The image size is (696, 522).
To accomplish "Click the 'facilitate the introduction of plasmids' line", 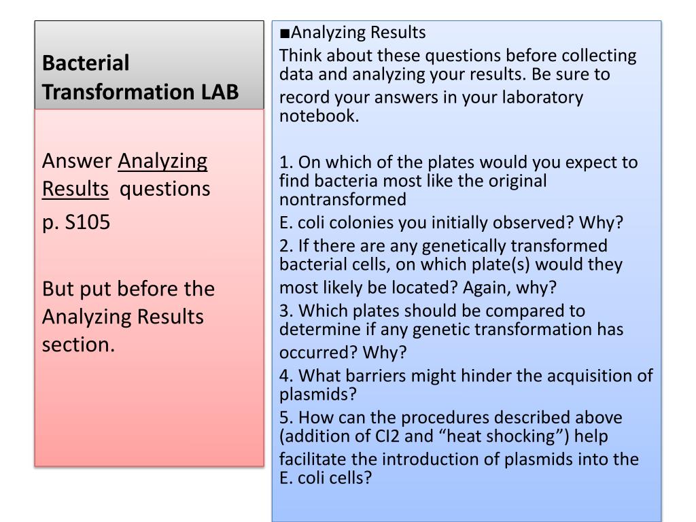I will [459, 459].
